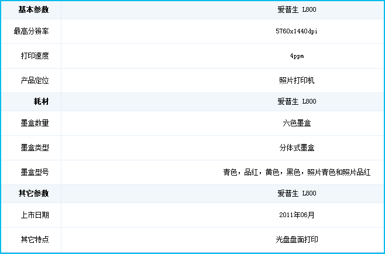Open the 分体式墨盒 value text
The height and width of the screenshot is (254, 385).
pos(297,147)
